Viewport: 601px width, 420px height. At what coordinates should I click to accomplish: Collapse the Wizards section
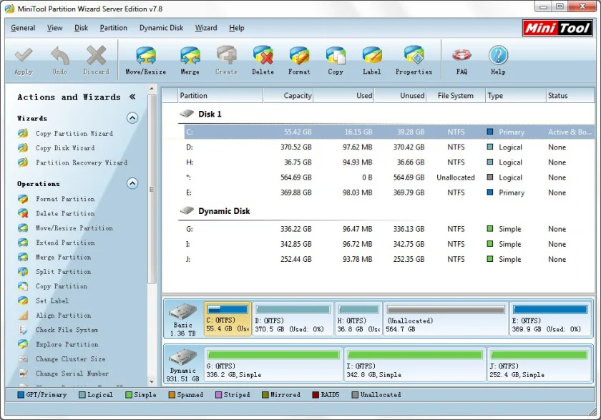click(132, 118)
